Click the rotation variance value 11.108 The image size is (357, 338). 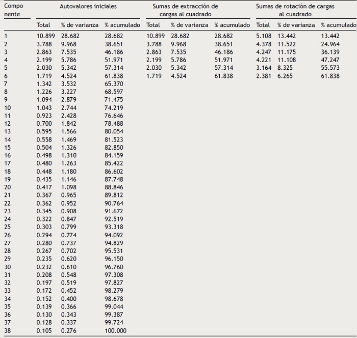point(287,60)
